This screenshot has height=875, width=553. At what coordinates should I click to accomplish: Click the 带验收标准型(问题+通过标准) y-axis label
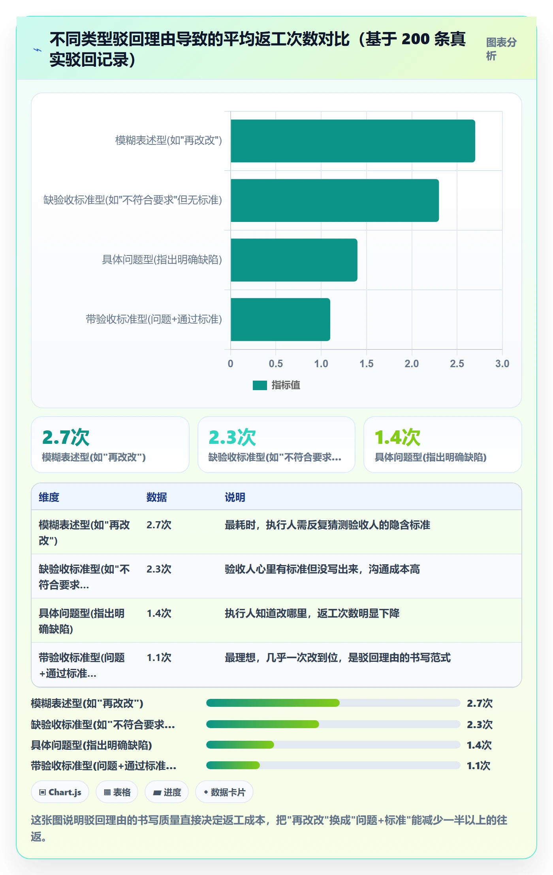click(154, 319)
